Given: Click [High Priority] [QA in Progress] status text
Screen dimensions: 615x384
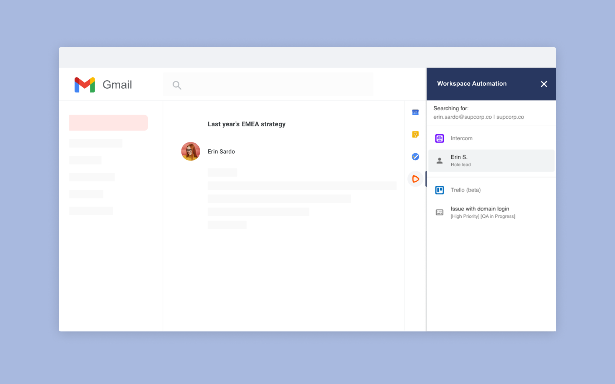Looking at the screenshot, I should [483, 217].
